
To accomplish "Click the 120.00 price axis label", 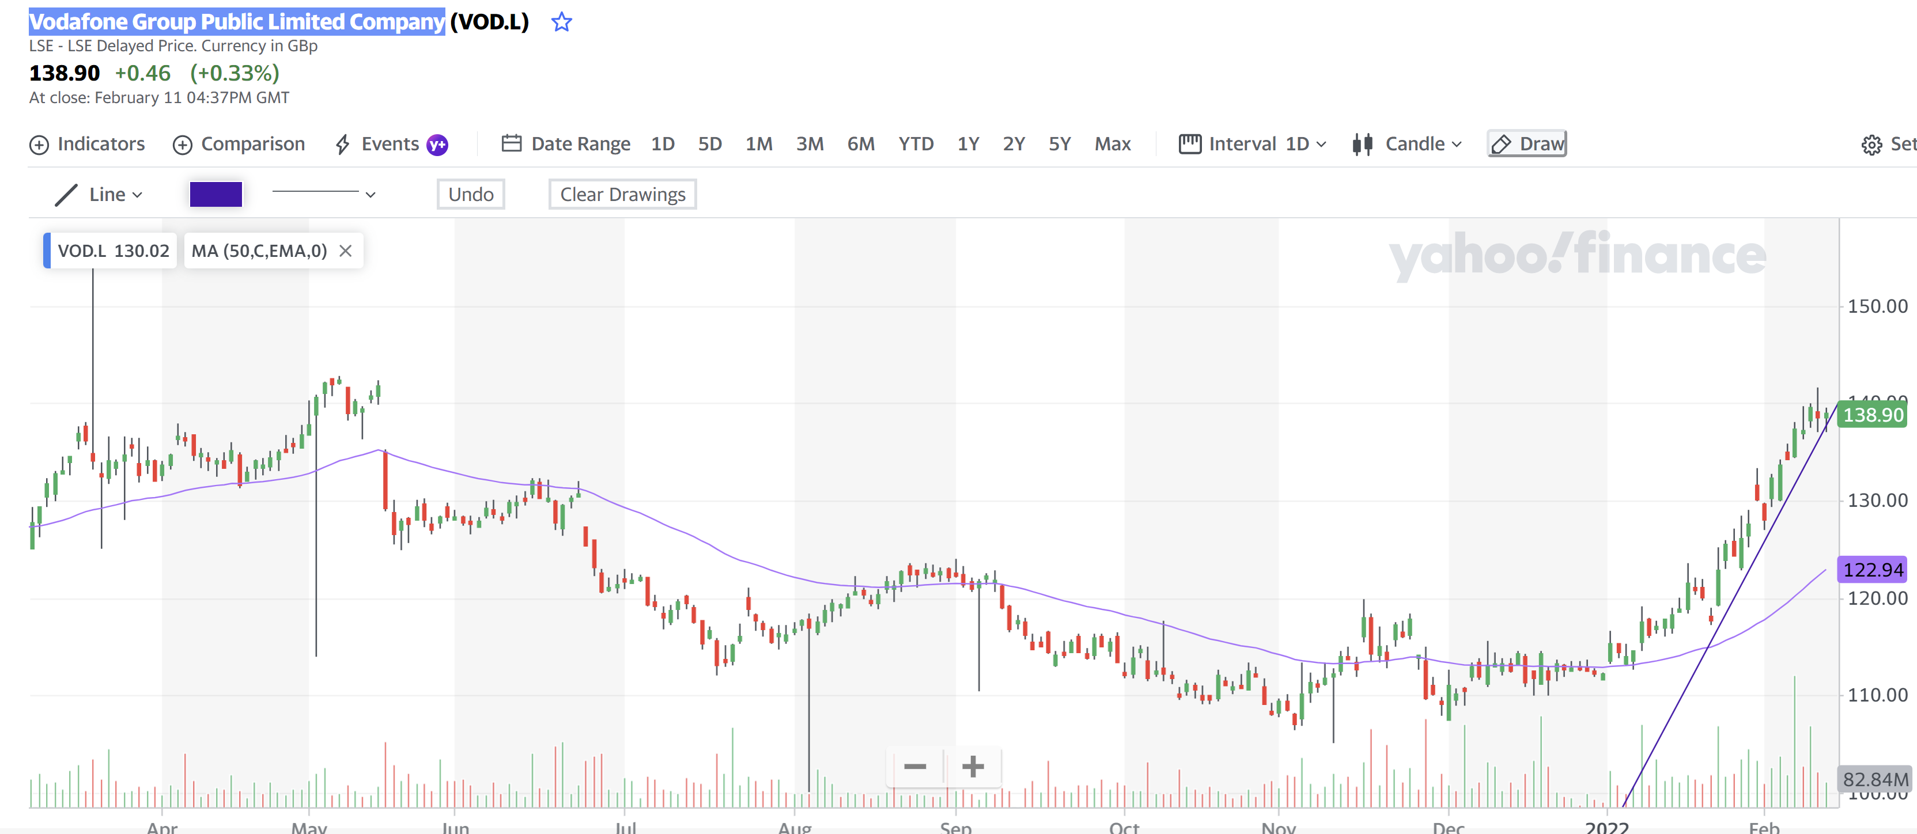I will pyautogui.click(x=1878, y=598).
